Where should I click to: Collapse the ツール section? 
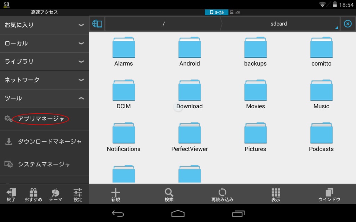click(x=44, y=98)
